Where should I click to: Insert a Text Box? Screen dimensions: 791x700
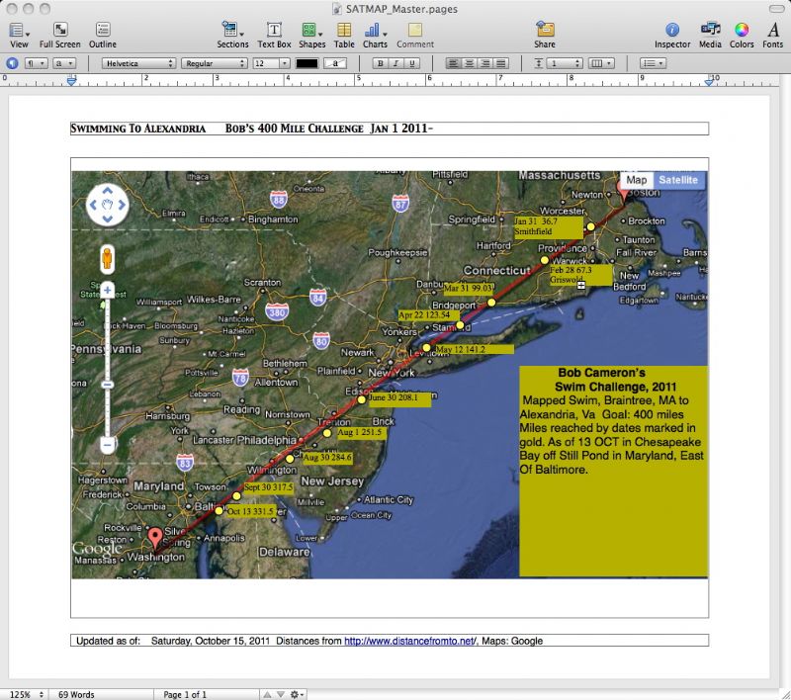click(x=274, y=36)
